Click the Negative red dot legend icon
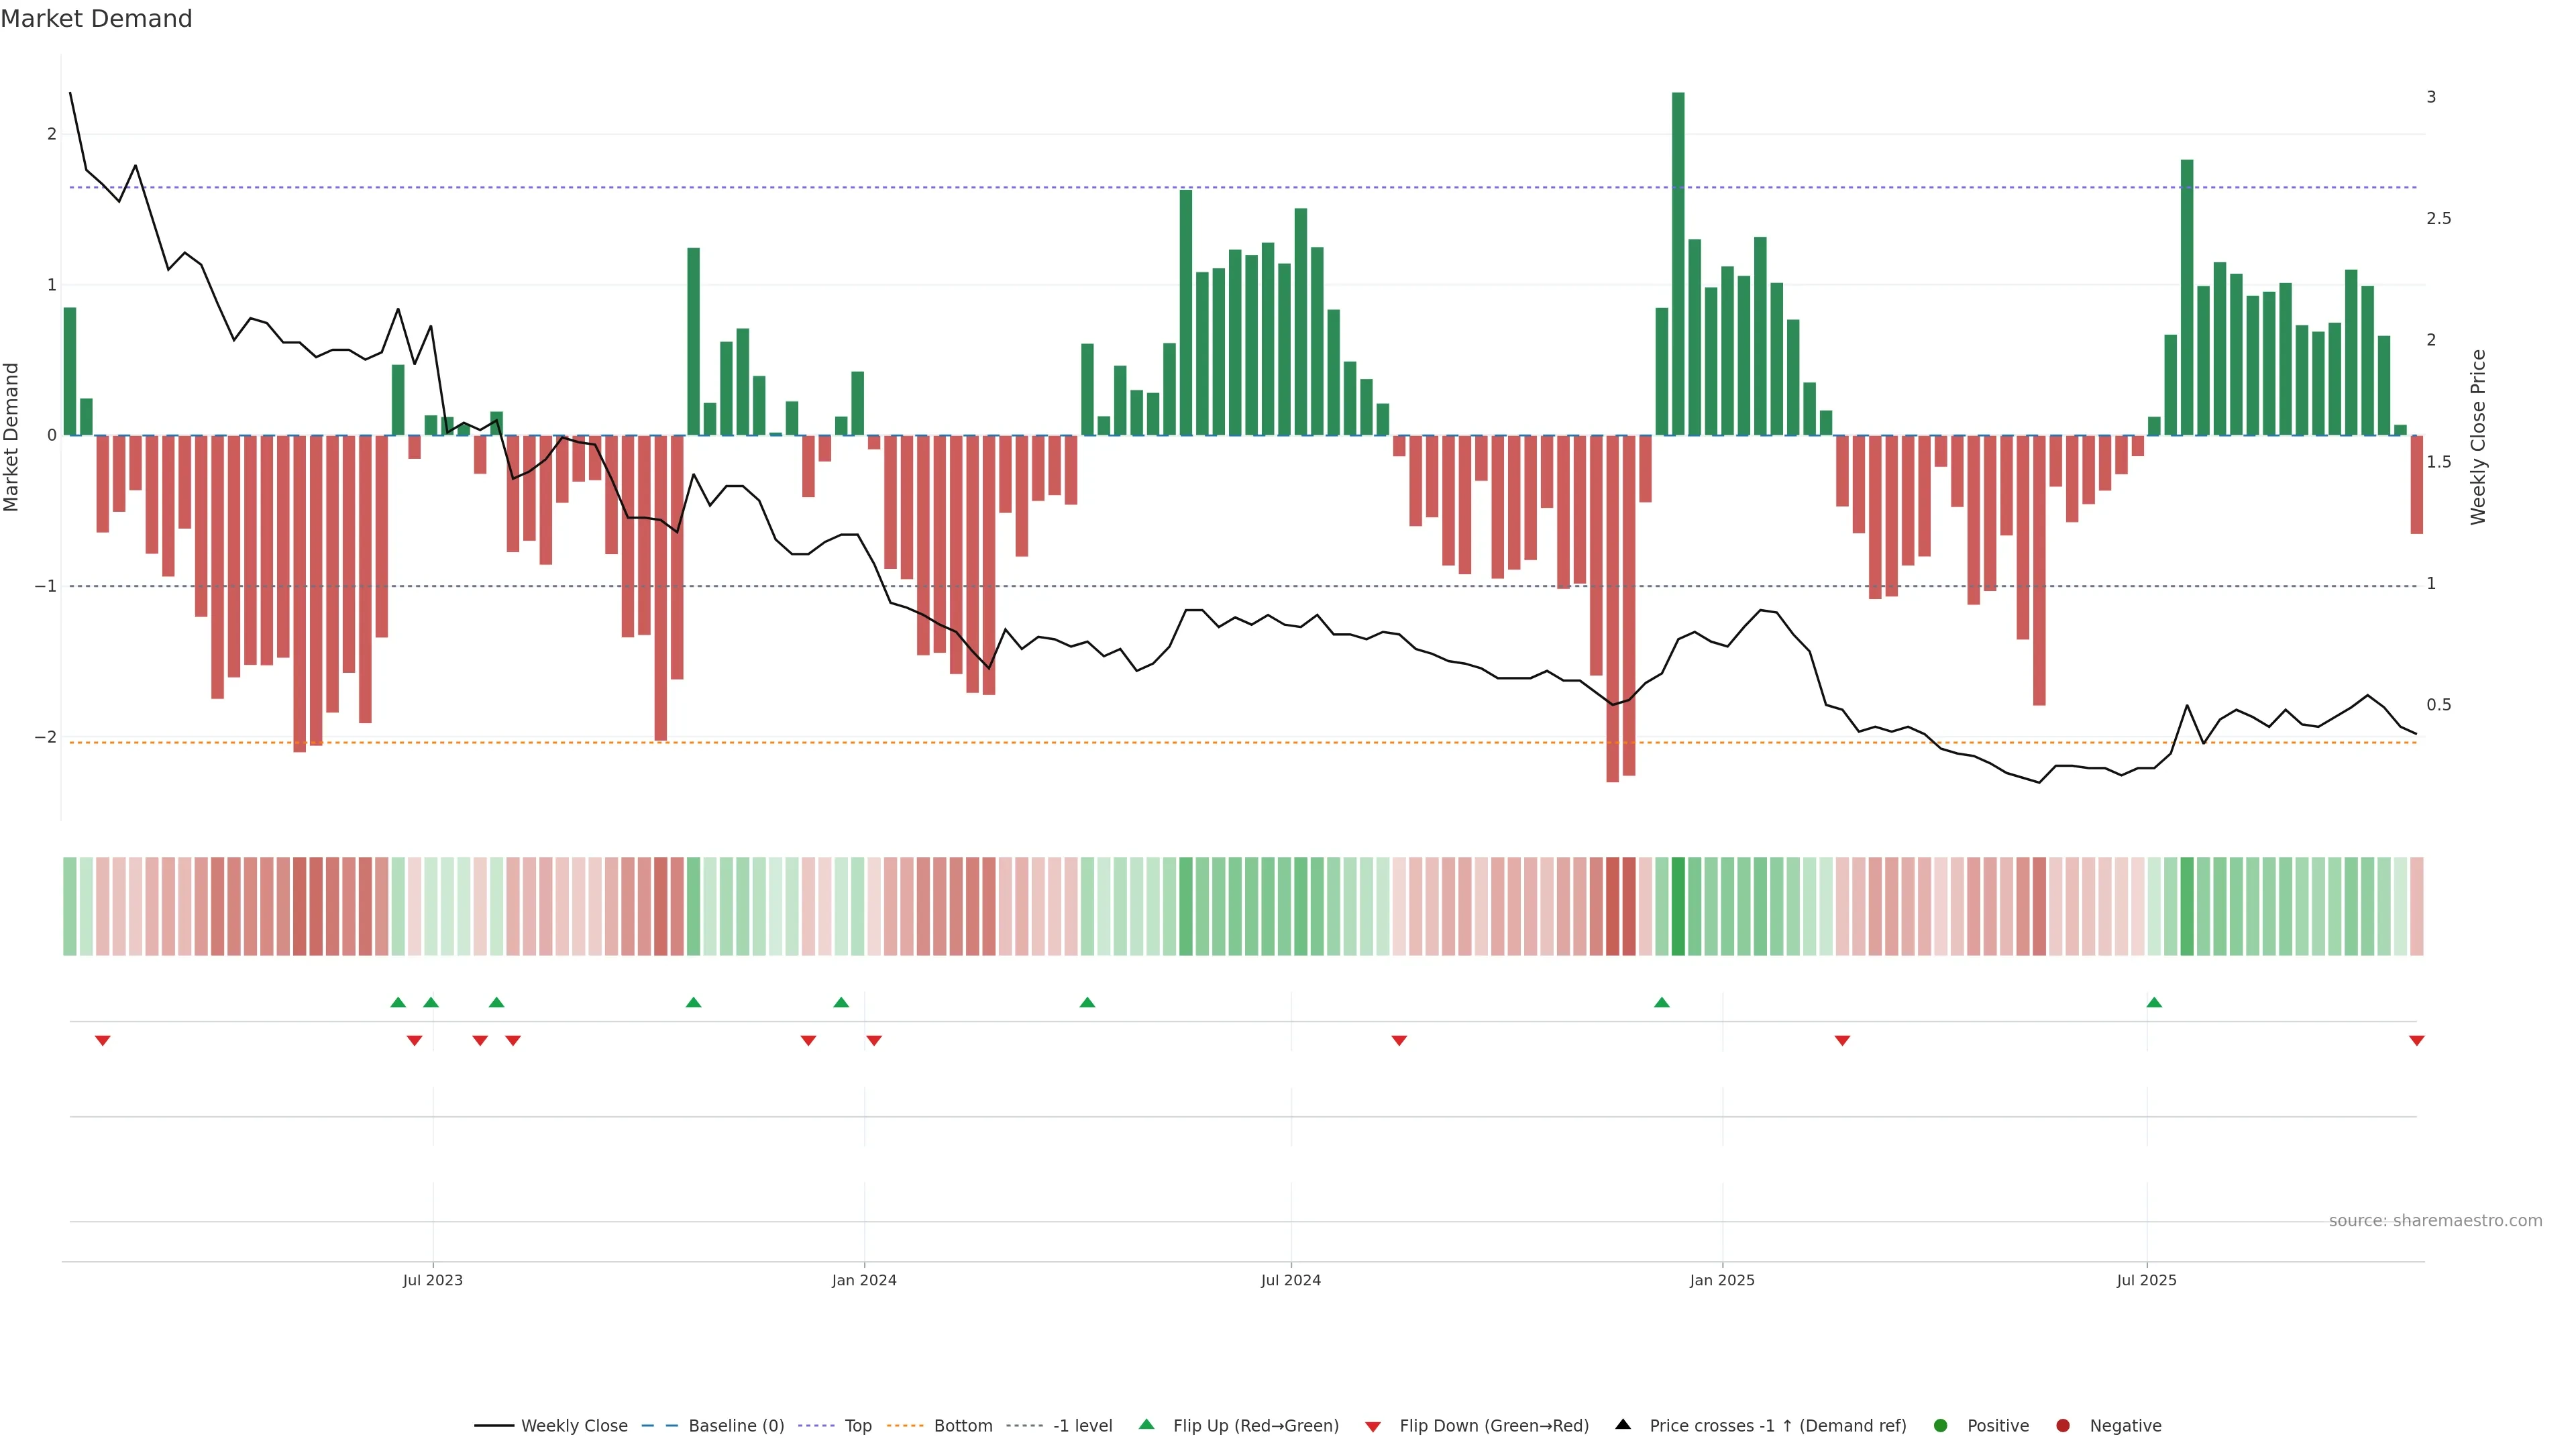2576x1449 pixels. (x=2062, y=1425)
